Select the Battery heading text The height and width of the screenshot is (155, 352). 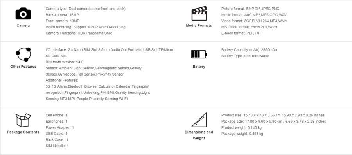[x=199, y=67]
